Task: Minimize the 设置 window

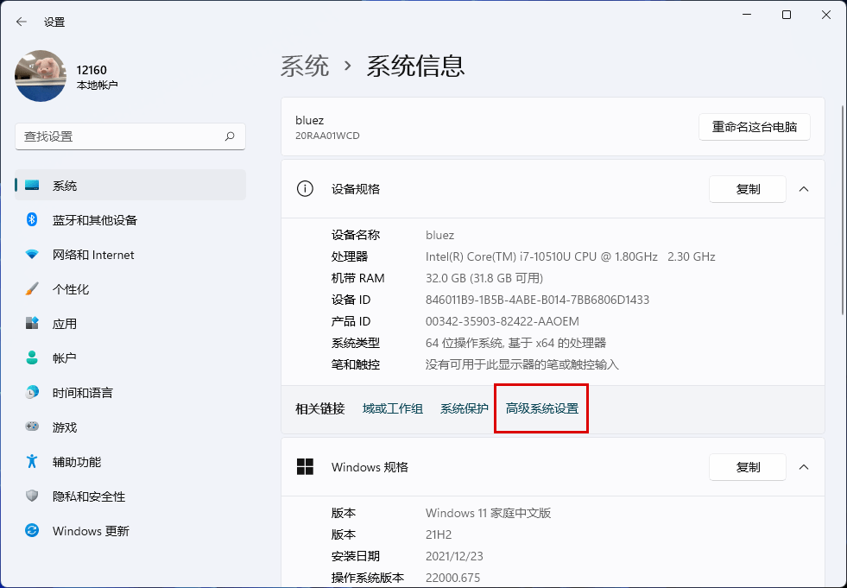Action: coord(747,15)
